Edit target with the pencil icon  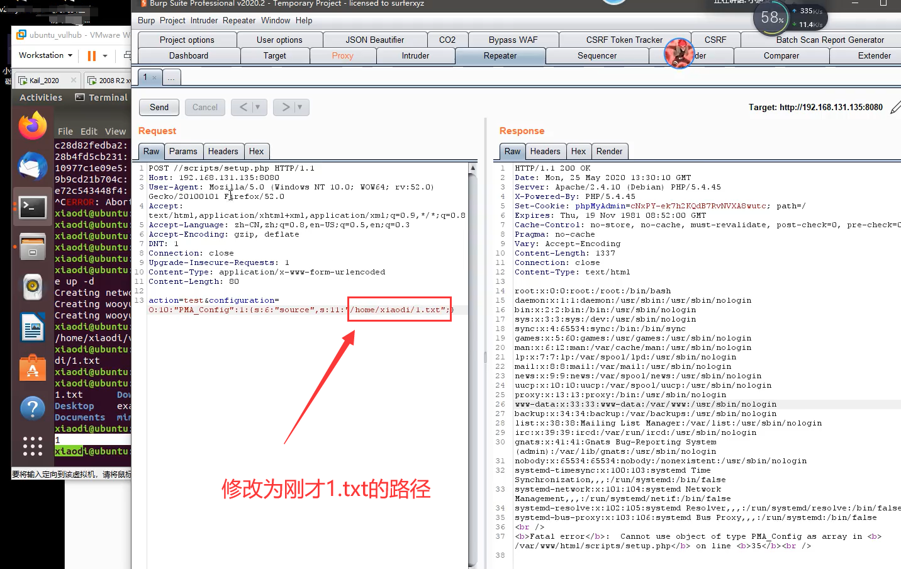[x=895, y=108]
